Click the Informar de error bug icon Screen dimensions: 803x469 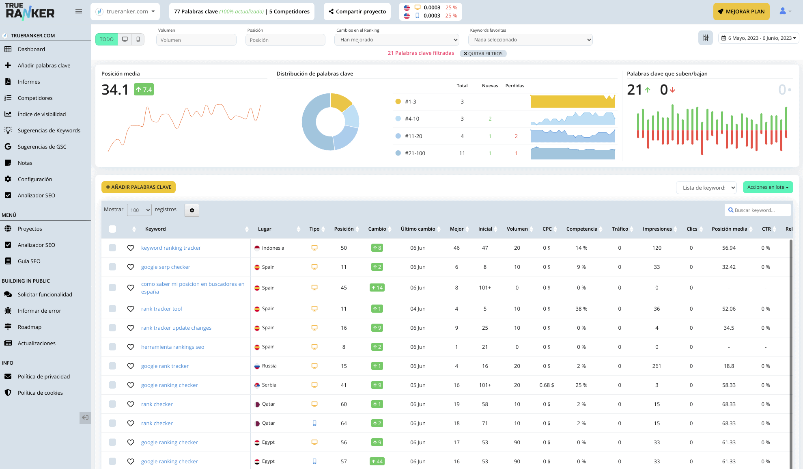click(8, 311)
